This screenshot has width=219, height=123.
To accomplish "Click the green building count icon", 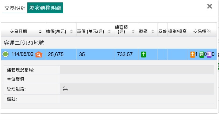I will pos(201,54).
